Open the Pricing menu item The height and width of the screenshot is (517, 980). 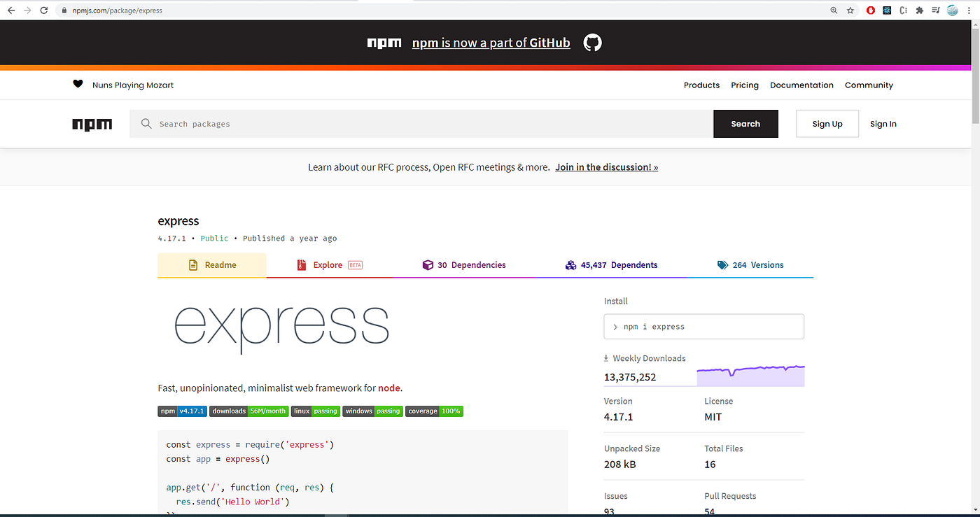click(744, 85)
